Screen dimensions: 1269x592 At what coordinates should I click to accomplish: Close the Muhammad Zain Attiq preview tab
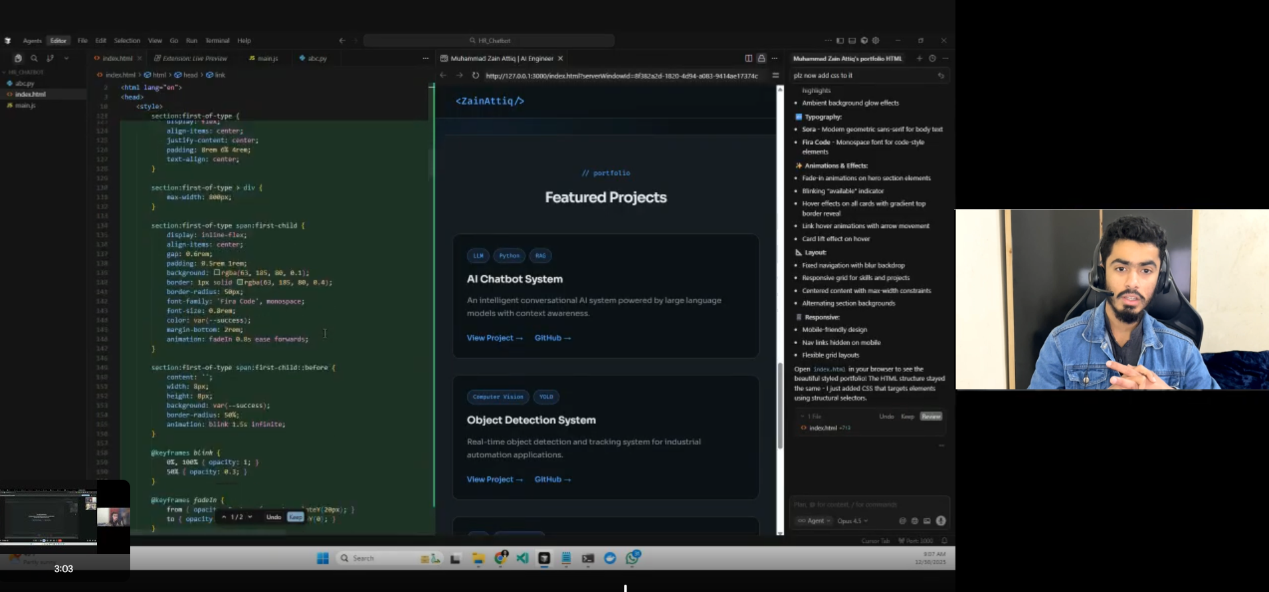click(x=560, y=58)
